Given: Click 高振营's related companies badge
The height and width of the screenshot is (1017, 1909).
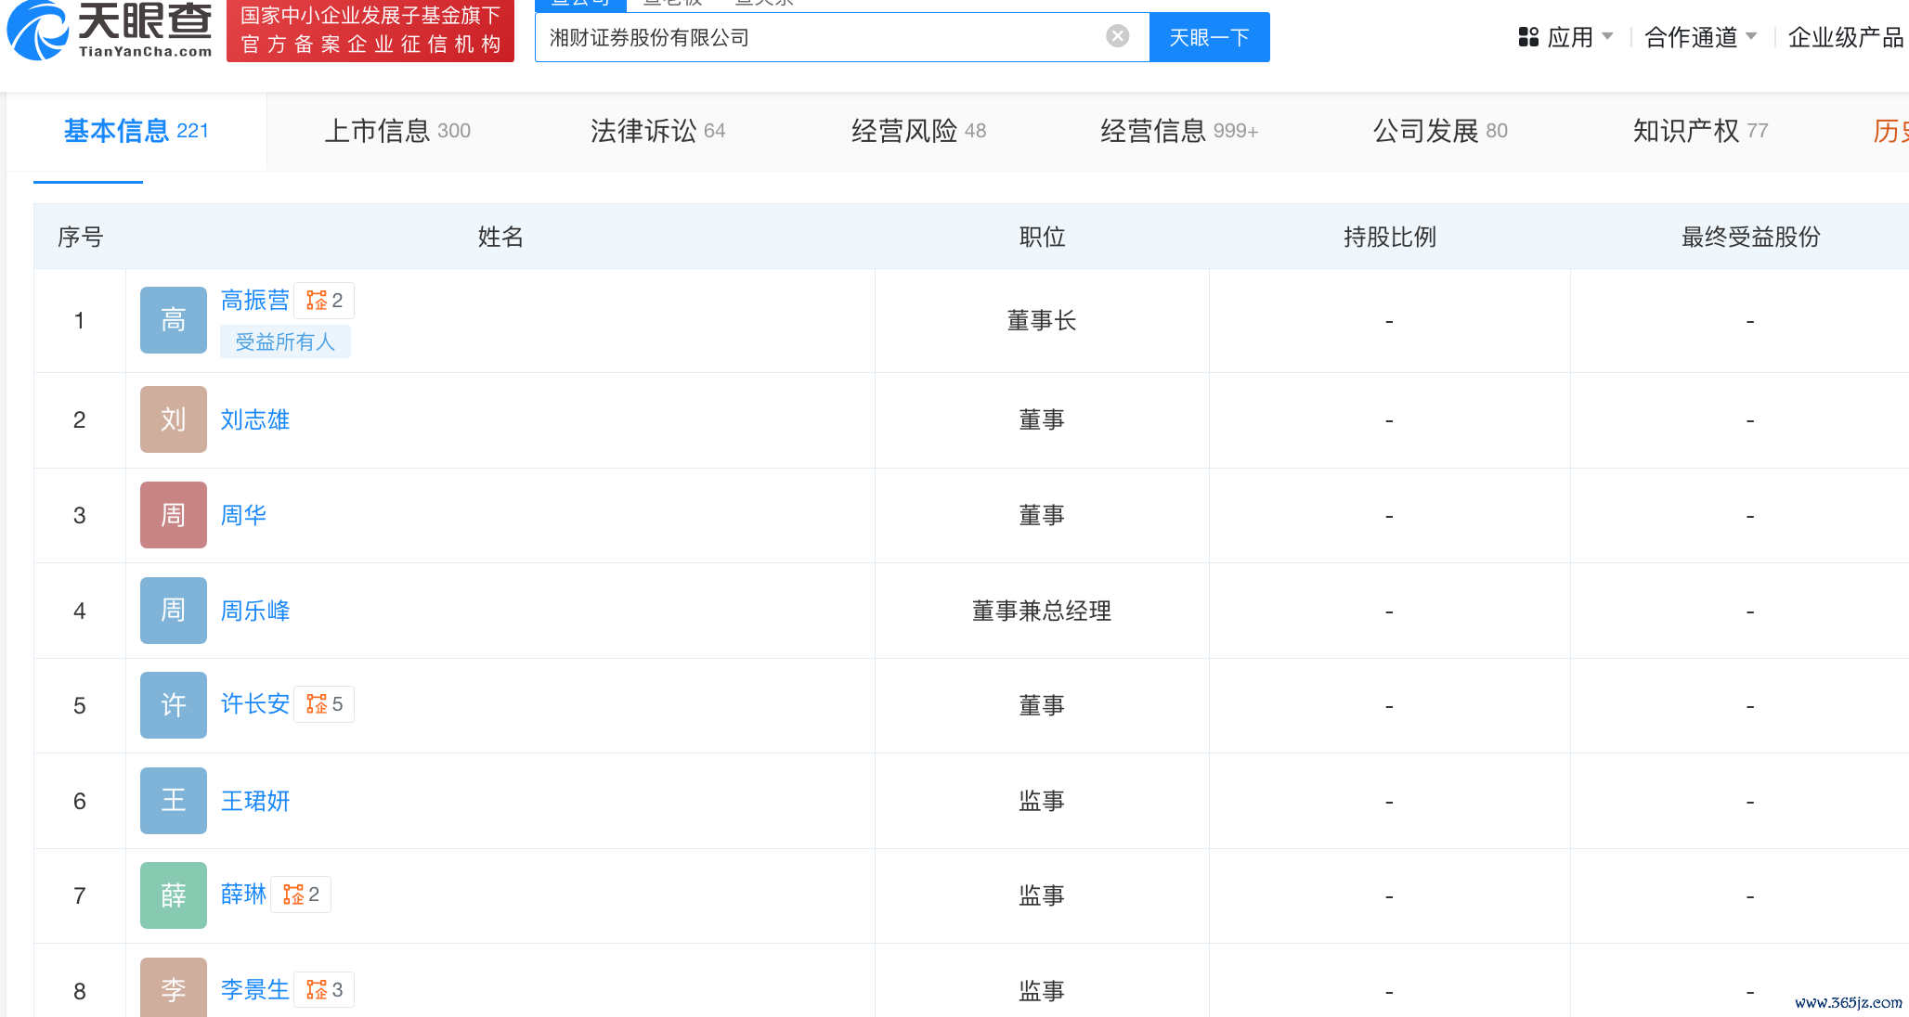Looking at the screenshot, I should [x=324, y=301].
